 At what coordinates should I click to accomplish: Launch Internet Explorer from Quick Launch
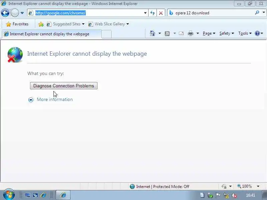coord(43,195)
